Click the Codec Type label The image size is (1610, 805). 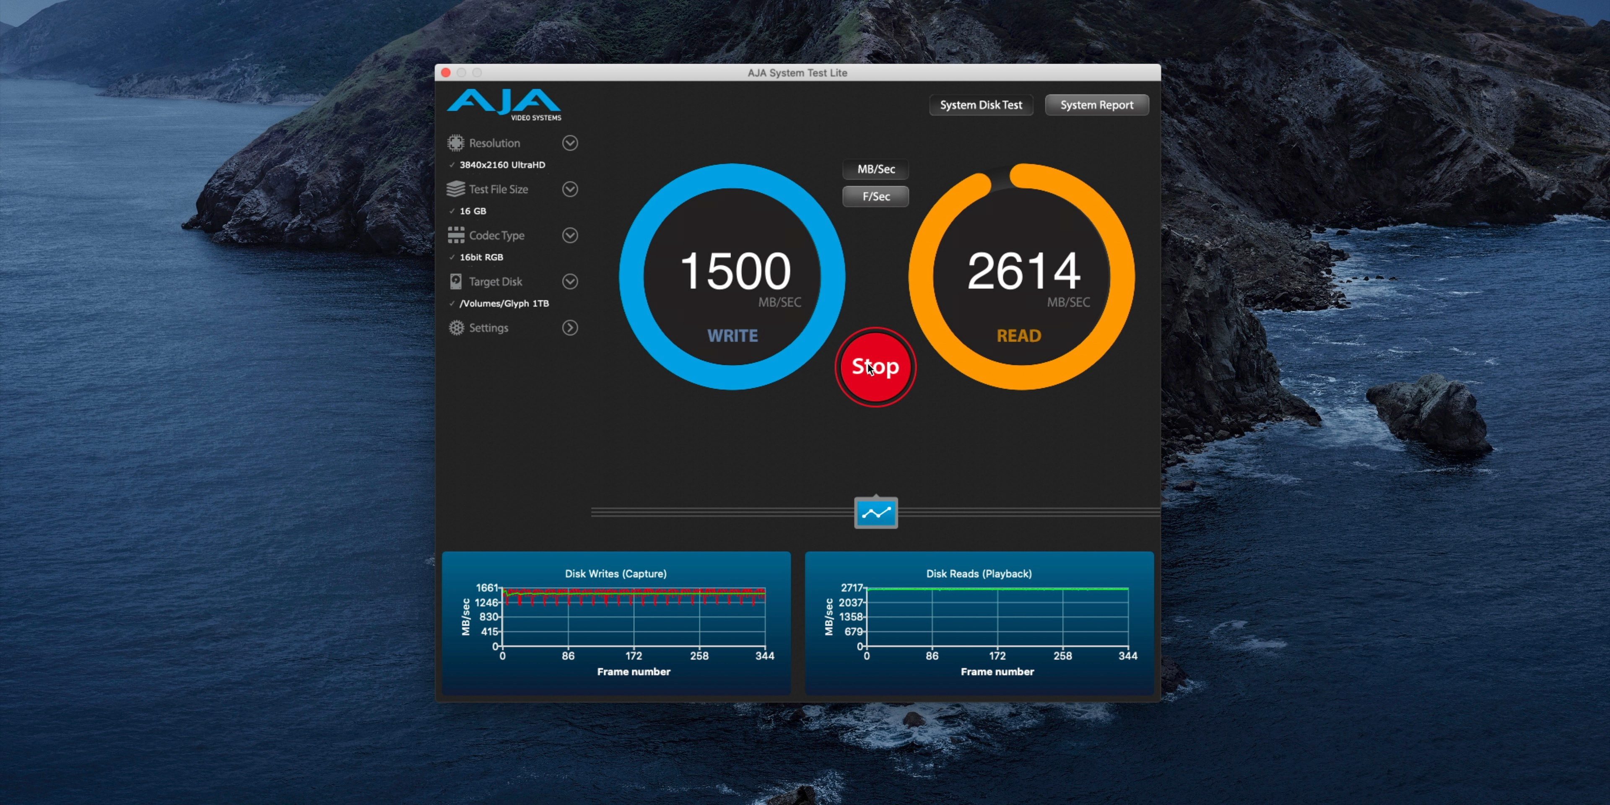(497, 236)
